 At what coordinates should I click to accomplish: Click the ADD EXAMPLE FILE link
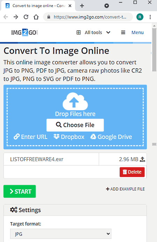[x=125, y=189]
